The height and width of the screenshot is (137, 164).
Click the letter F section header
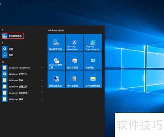[2, 30]
